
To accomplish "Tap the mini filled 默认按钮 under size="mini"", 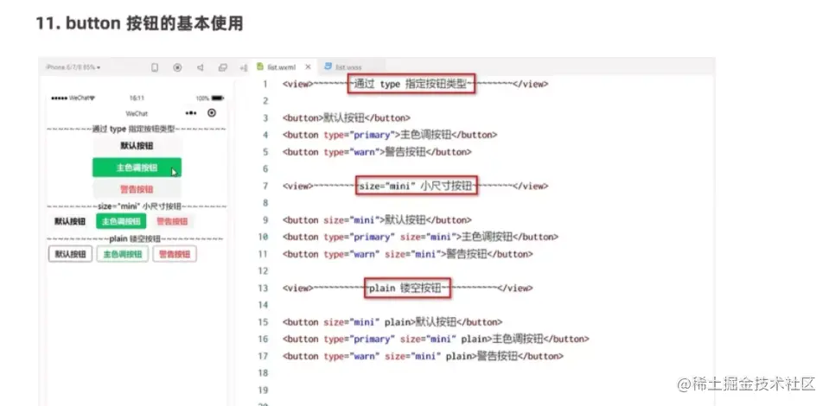I will pos(70,221).
